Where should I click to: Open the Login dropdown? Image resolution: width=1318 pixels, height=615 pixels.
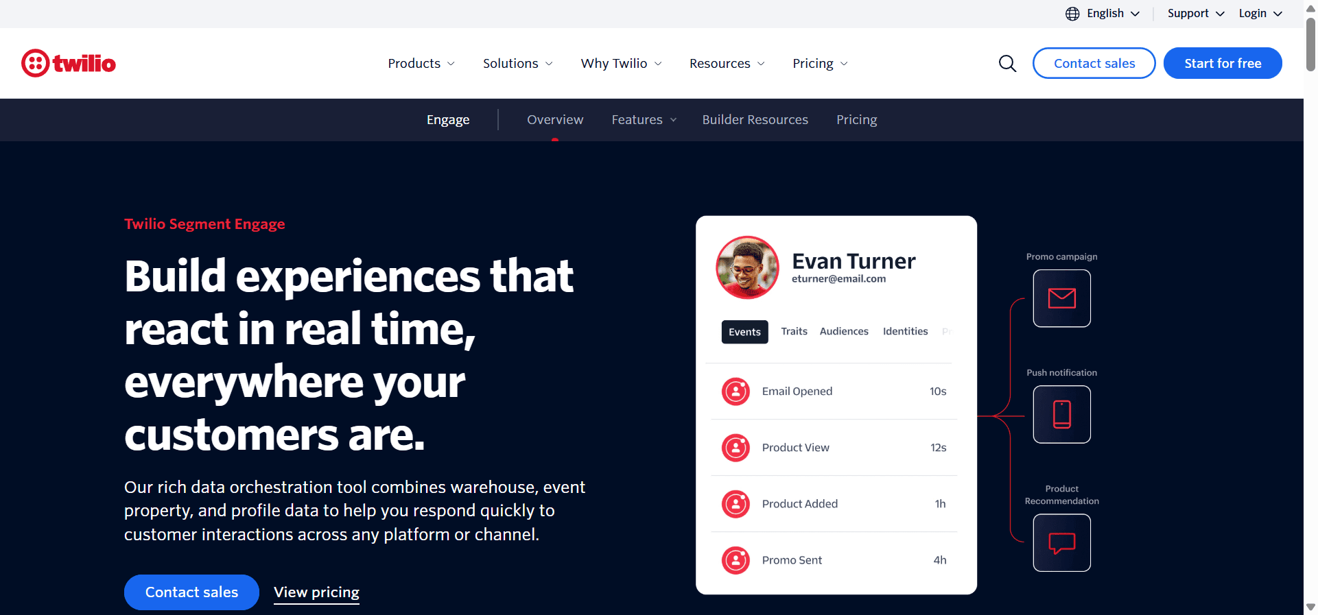[x=1260, y=14]
